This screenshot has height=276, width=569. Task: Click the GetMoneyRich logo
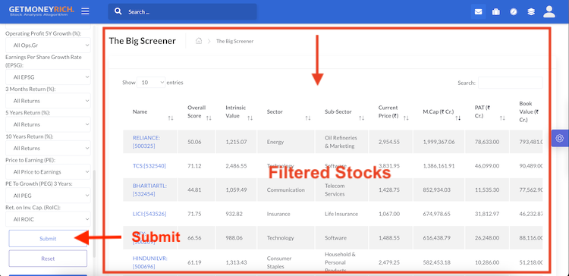pyautogui.click(x=42, y=11)
